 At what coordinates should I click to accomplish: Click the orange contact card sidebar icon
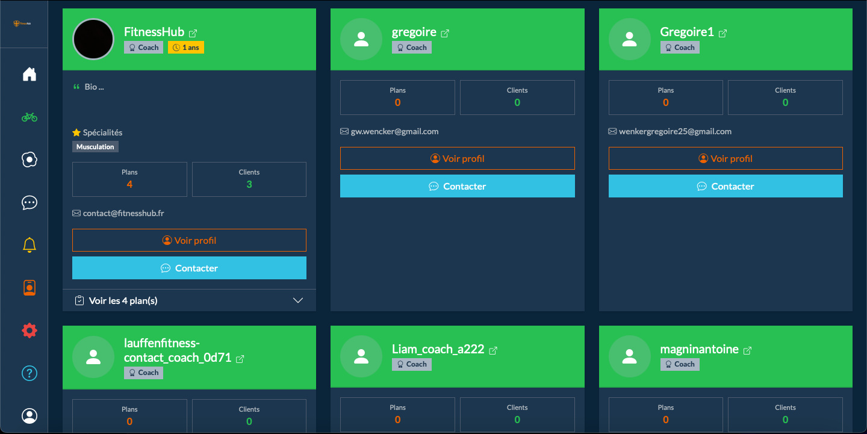(30, 288)
